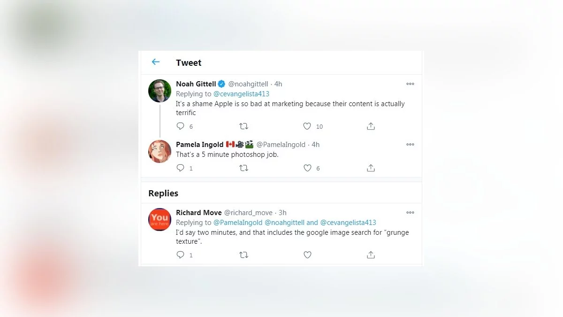Open more options on Pamela Ingold's tweet

click(x=410, y=145)
